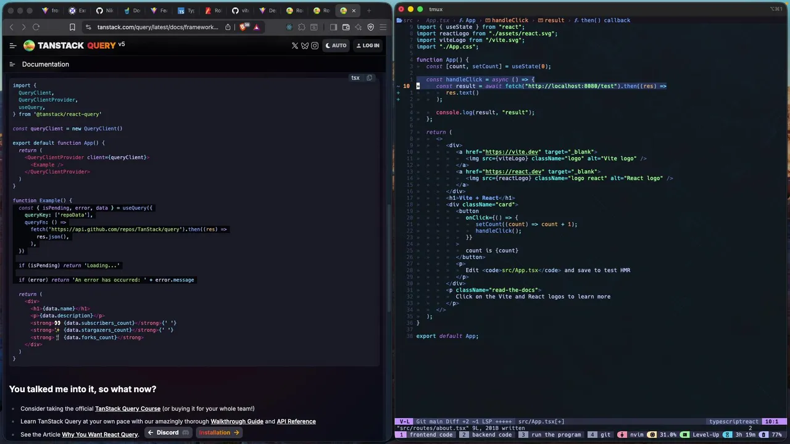The width and height of the screenshot is (790, 444).
Task: Select tmux window 2 backend code
Action: [487, 435]
